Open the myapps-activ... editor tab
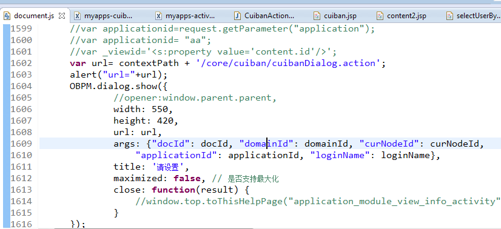501x229 pixels. point(186,16)
